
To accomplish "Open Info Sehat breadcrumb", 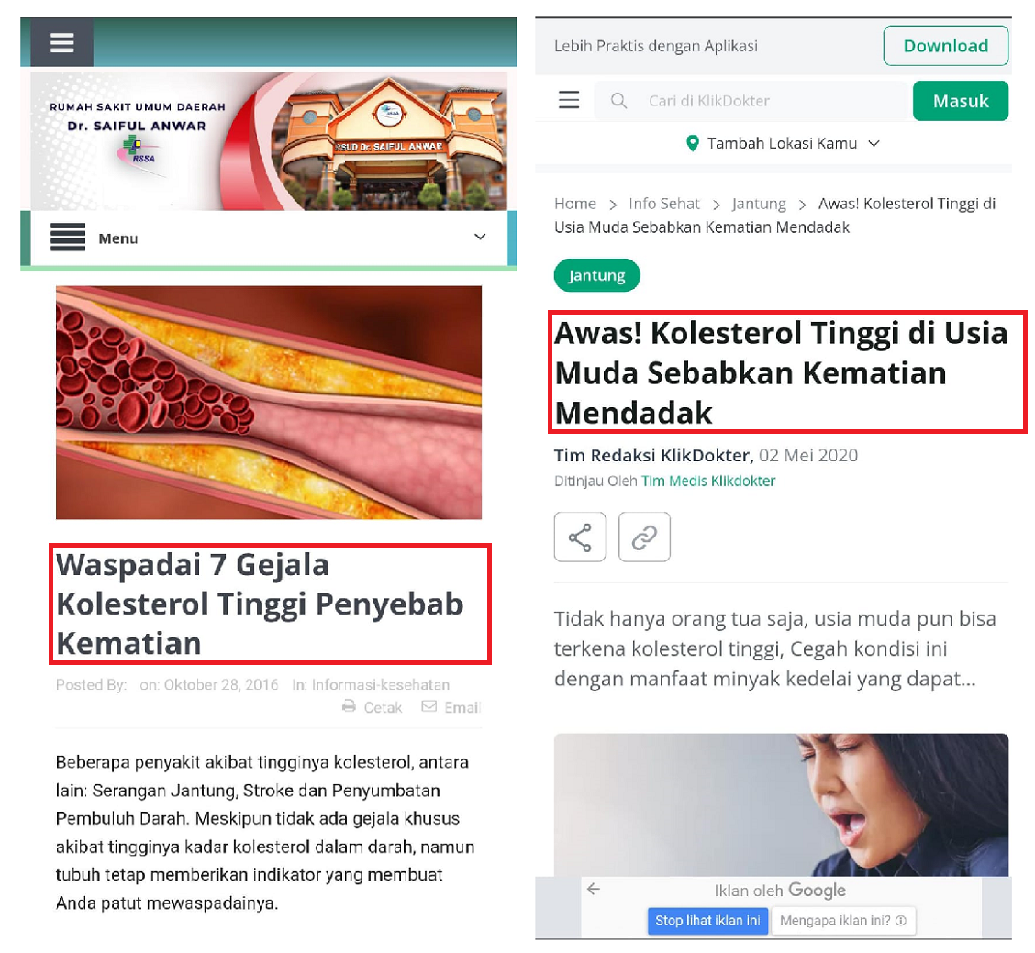I will [663, 204].
